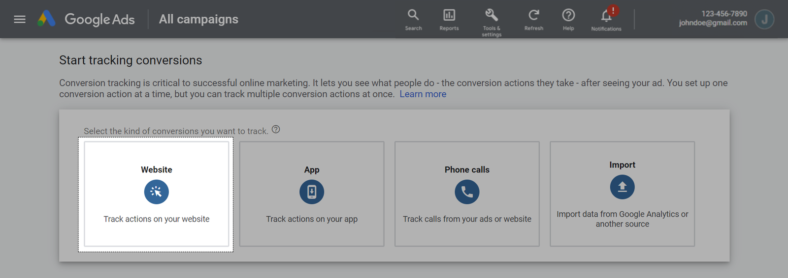Click the help icon beside conversions prompt
The height and width of the screenshot is (278, 788).
pyautogui.click(x=276, y=130)
